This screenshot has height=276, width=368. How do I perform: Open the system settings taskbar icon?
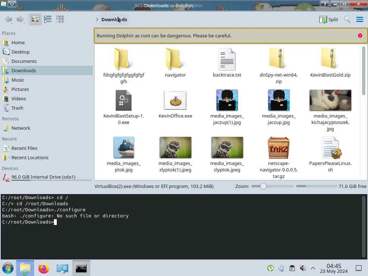(63, 268)
